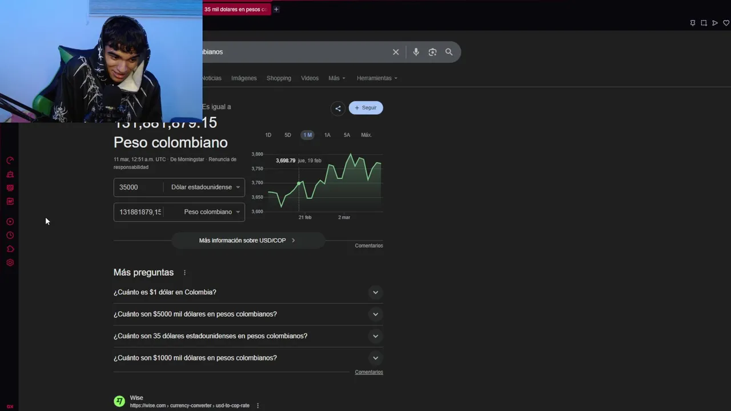Select the 35 mil dolares browser tab

(x=236, y=9)
